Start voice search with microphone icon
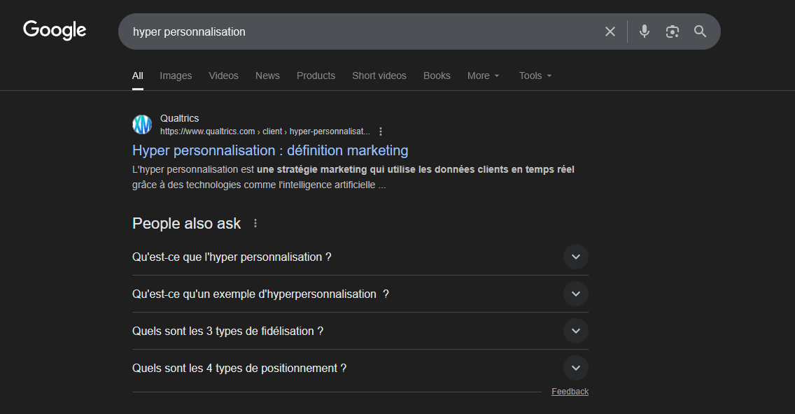795x414 pixels. tap(645, 31)
